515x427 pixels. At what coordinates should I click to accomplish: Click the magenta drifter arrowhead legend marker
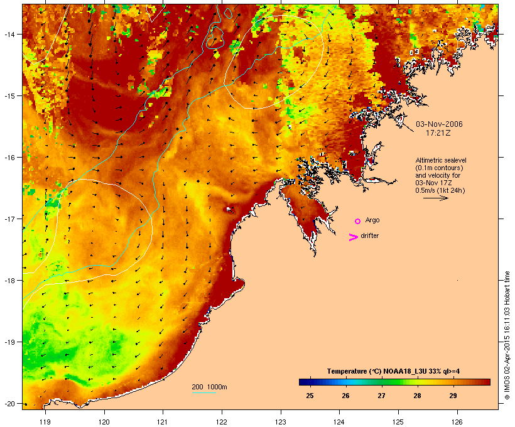[x=354, y=237]
